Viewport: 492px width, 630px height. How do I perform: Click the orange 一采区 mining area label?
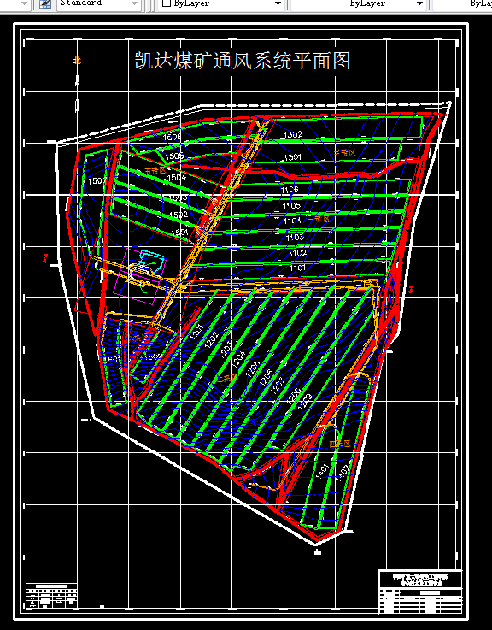click(x=319, y=219)
